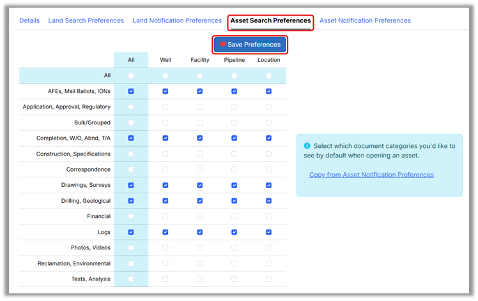Open the Land Search Preferences tab
The image size is (478, 301).
coord(86,20)
